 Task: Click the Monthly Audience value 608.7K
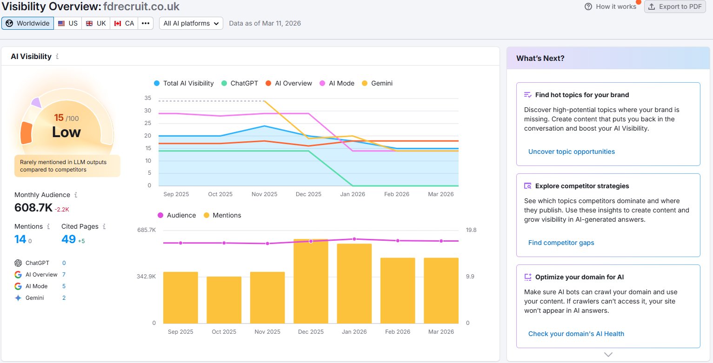tap(33, 208)
